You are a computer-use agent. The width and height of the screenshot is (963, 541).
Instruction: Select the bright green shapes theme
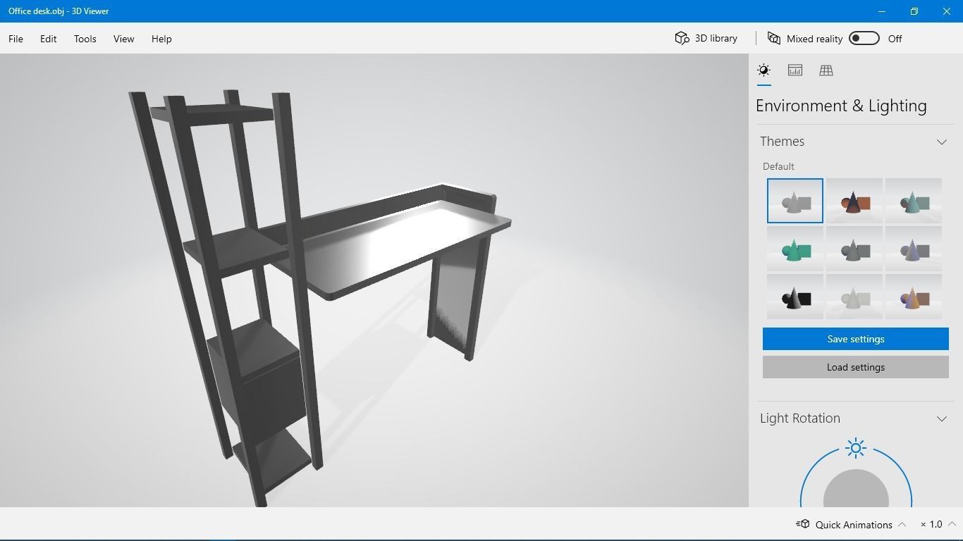pos(795,249)
